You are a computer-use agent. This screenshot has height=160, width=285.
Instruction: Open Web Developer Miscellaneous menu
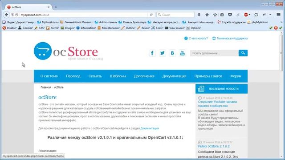click(x=109, y=28)
